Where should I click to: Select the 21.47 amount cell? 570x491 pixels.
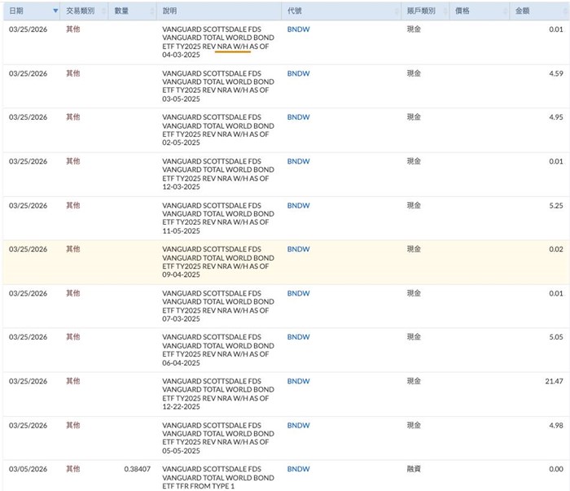tap(553, 381)
